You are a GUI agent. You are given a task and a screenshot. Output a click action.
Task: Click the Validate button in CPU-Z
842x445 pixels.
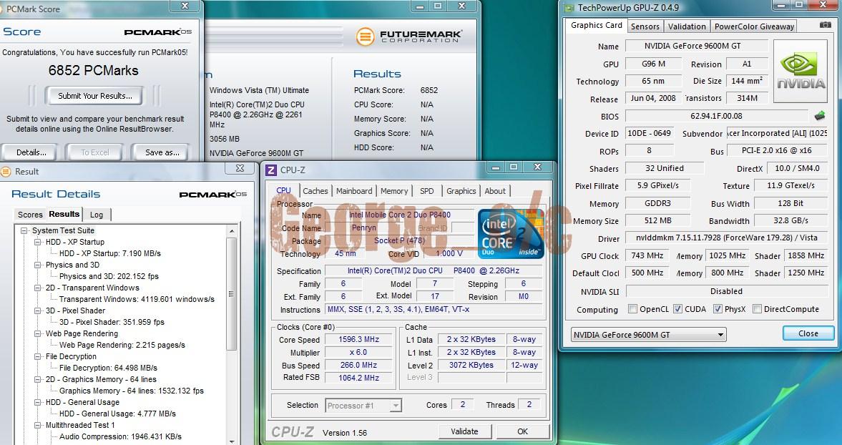464,431
